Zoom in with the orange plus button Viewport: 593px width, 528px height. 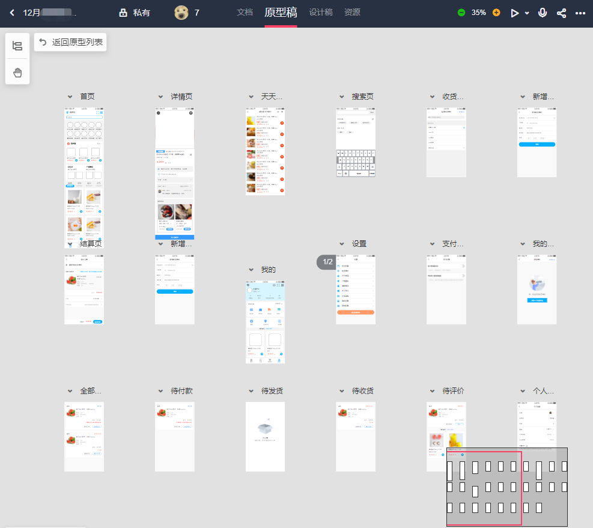[x=496, y=13]
